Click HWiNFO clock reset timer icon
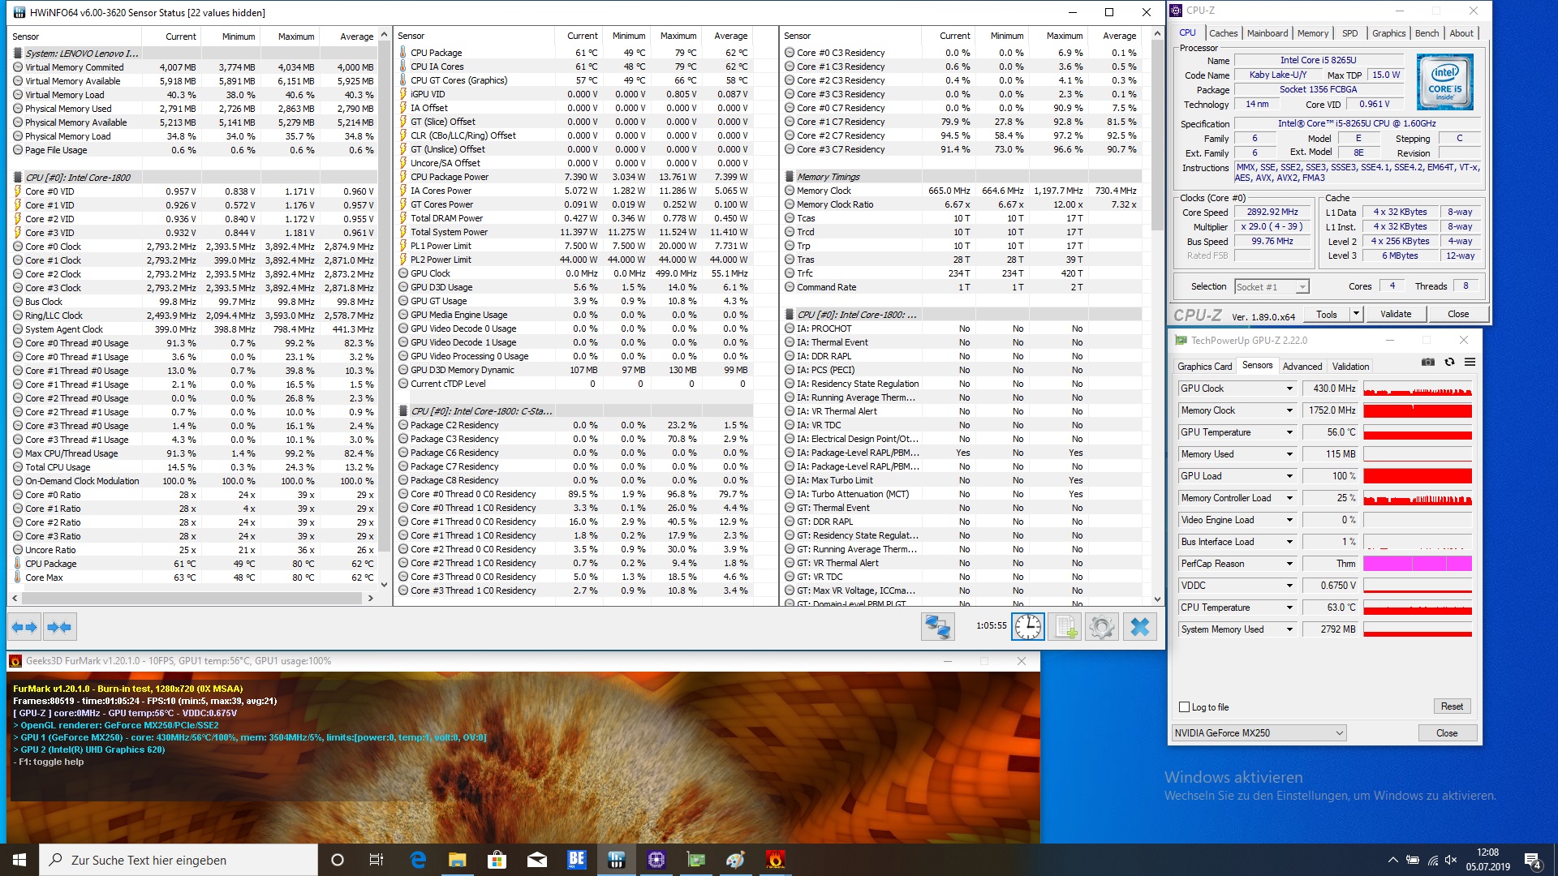 pos(1027,627)
